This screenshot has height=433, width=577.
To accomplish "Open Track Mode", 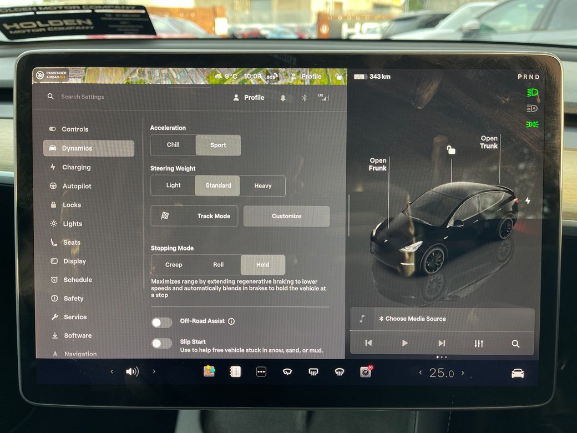I will coord(194,216).
